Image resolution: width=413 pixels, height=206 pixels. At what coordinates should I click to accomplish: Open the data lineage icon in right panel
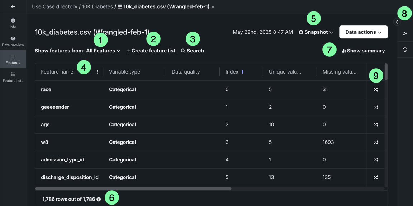pyautogui.click(x=405, y=33)
